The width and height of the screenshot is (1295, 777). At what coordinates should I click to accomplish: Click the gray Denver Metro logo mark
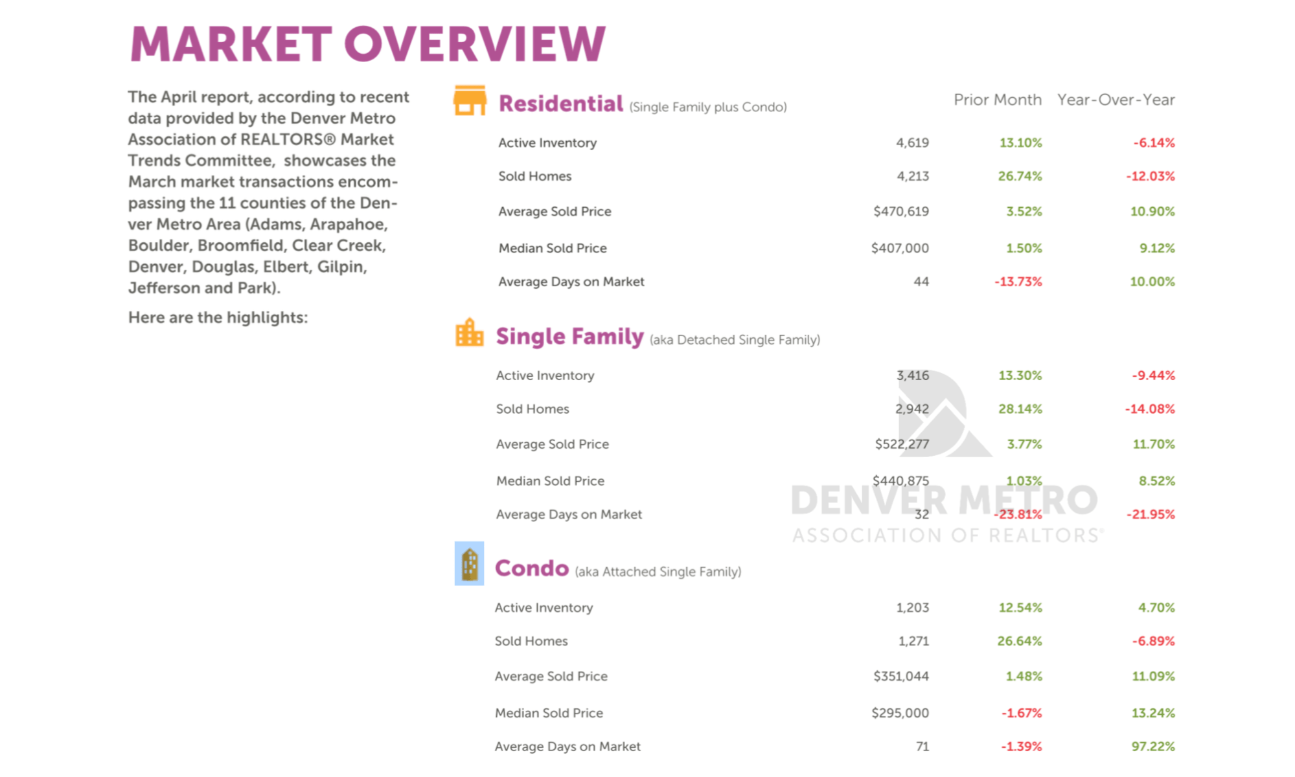(945, 414)
